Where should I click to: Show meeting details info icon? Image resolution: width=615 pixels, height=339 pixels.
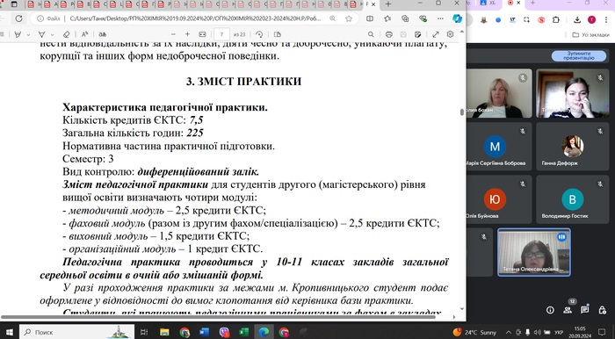pos(550,310)
